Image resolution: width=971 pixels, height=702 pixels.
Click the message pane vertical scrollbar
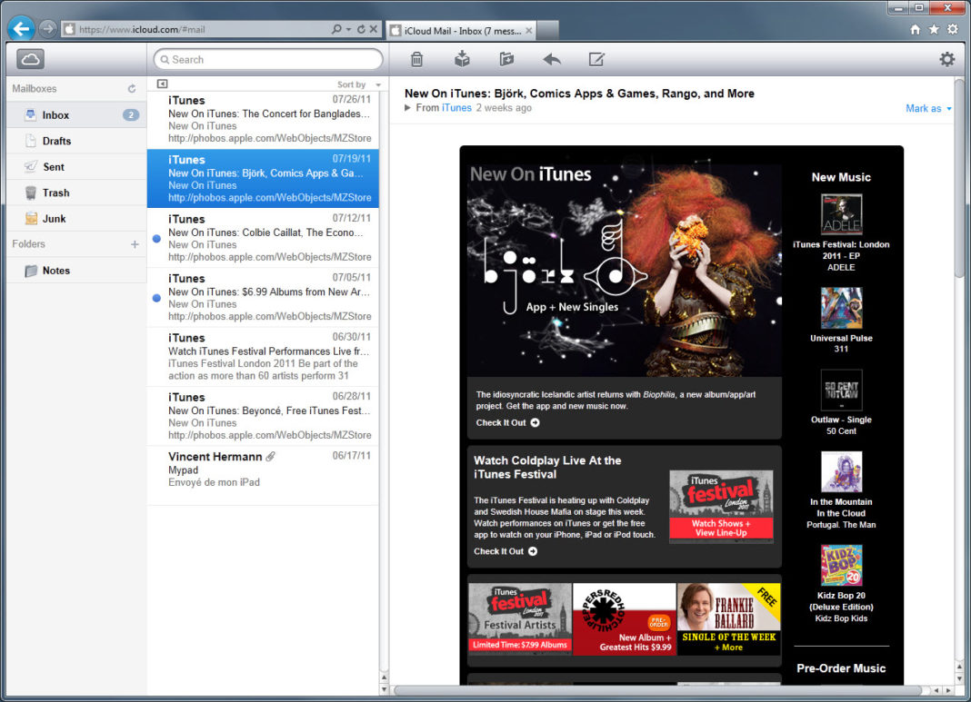pos(958,180)
